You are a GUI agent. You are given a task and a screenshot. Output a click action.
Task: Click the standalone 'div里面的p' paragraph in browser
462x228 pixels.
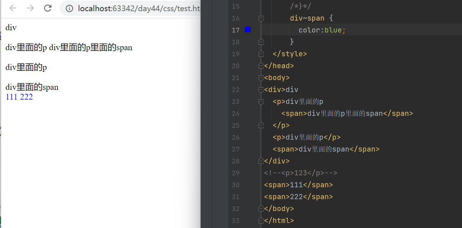tap(26, 67)
